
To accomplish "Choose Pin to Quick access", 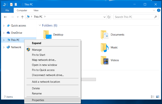I will point(53,70).
